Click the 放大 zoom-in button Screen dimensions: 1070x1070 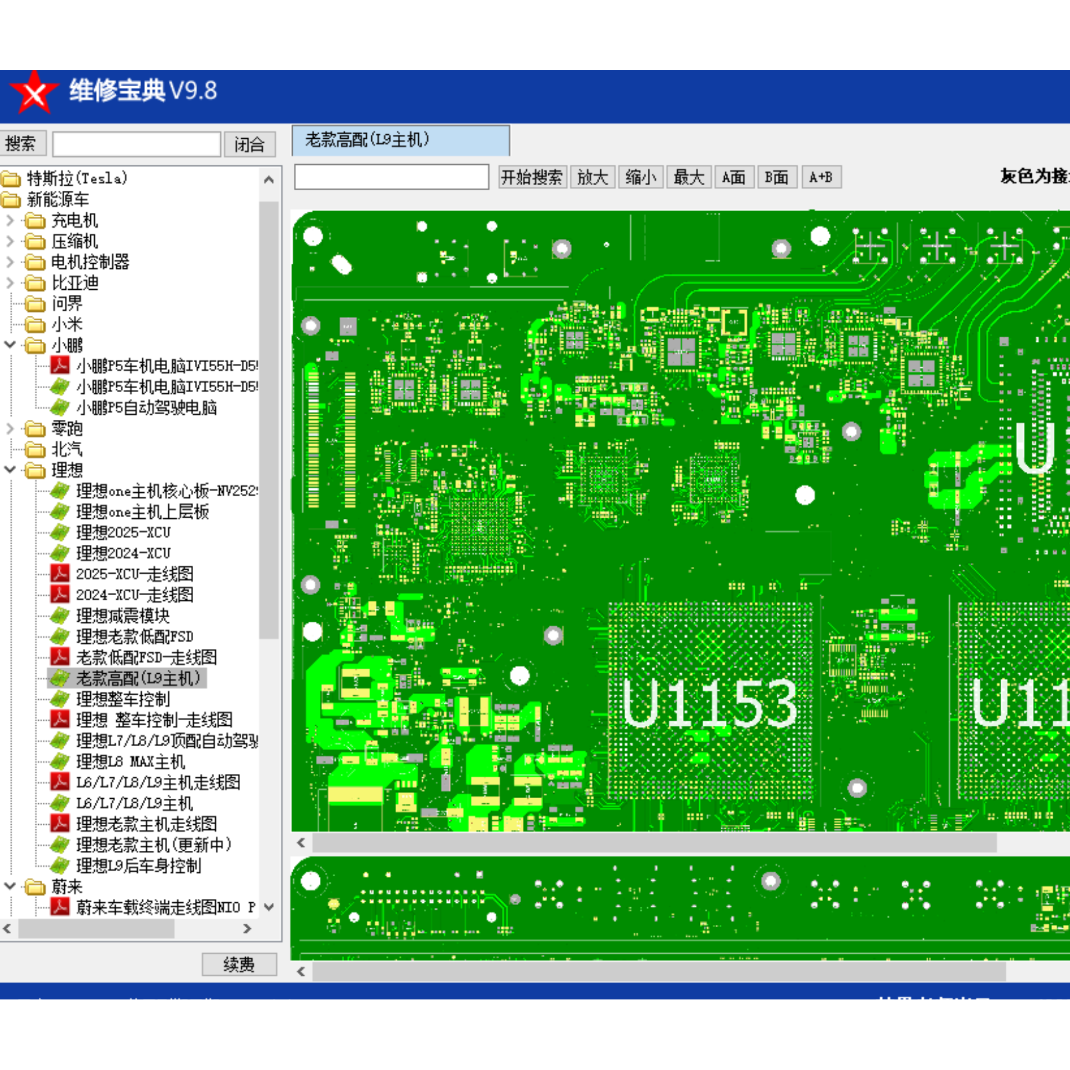click(593, 177)
